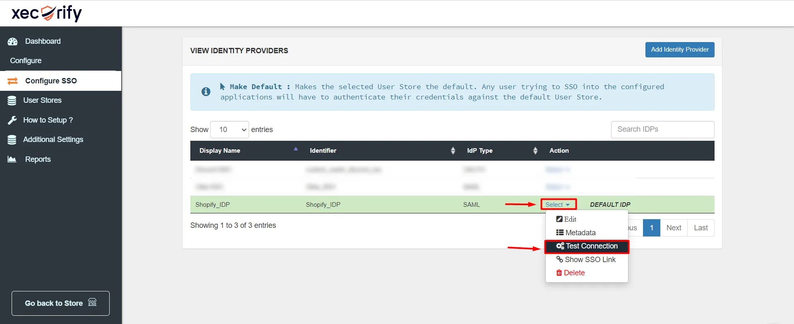794x324 pixels.
Task: Click the cursor icon beside Make Default
Action: 223,86
